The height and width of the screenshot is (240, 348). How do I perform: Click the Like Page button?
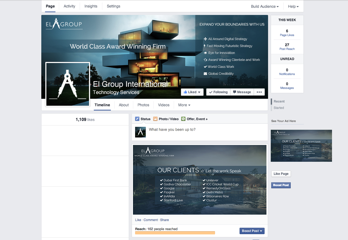(281, 174)
